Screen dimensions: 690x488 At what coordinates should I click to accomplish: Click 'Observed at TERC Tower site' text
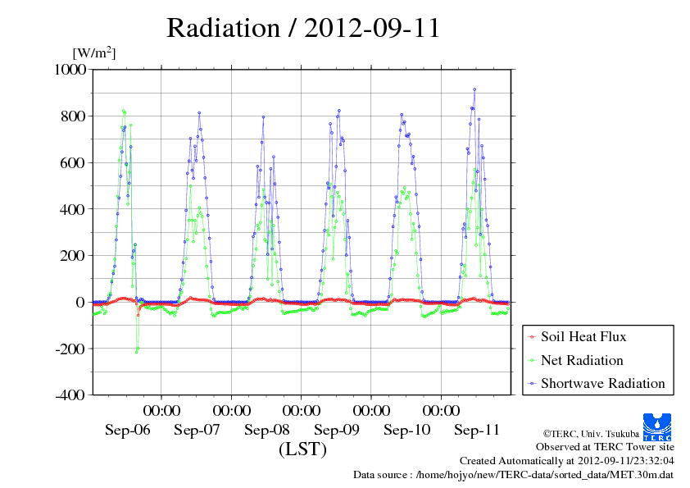click(605, 447)
